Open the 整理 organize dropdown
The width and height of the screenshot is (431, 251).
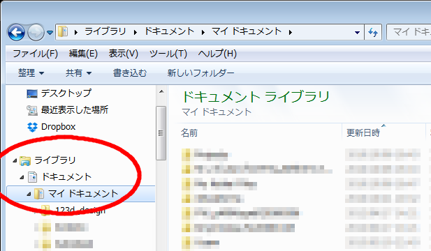tap(31, 73)
